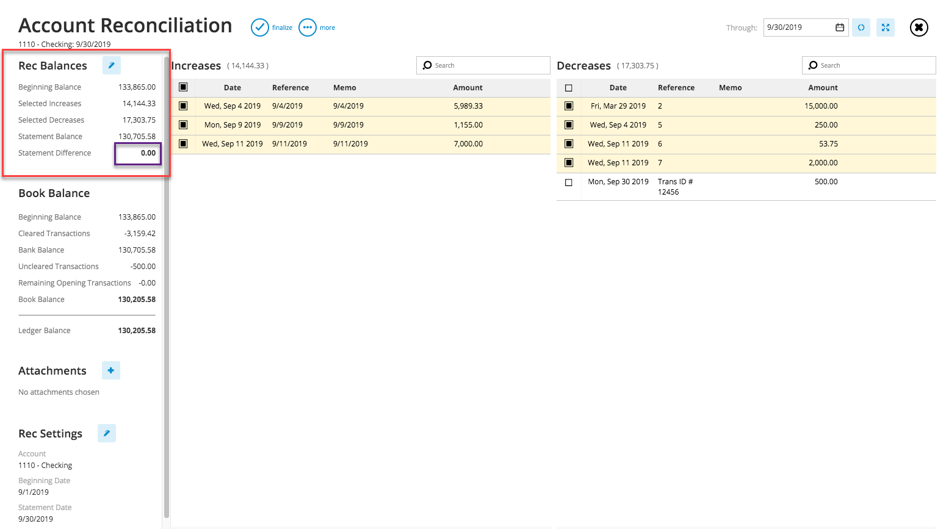This screenshot has width=946, height=529.
Task: Sort Decreases by Reference column header
Action: [676, 88]
